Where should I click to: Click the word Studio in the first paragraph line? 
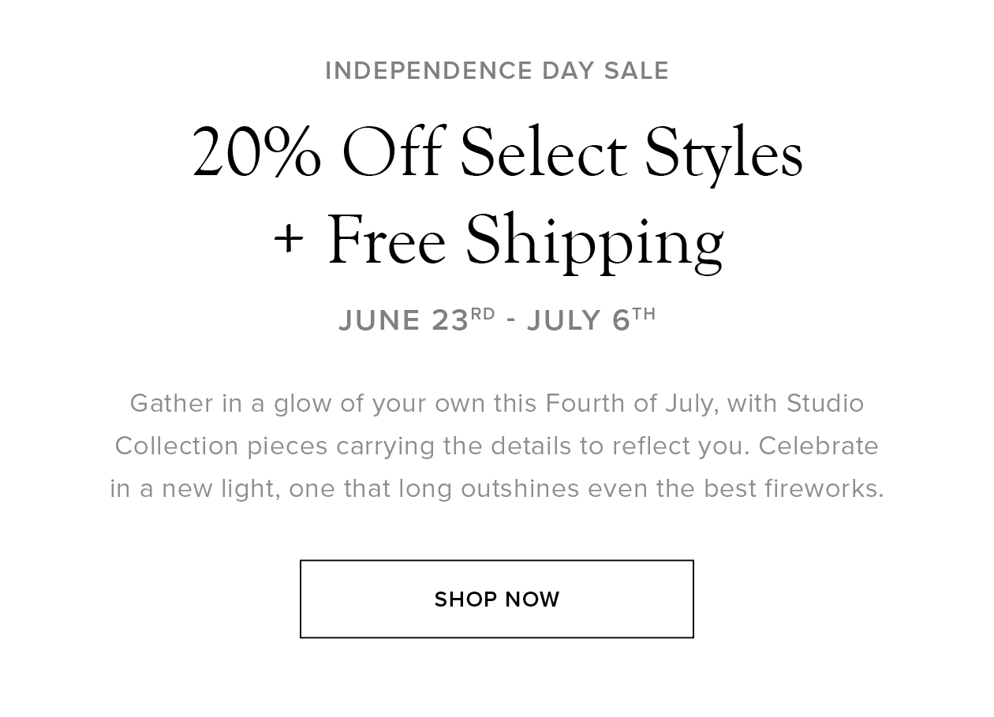click(x=825, y=403)
